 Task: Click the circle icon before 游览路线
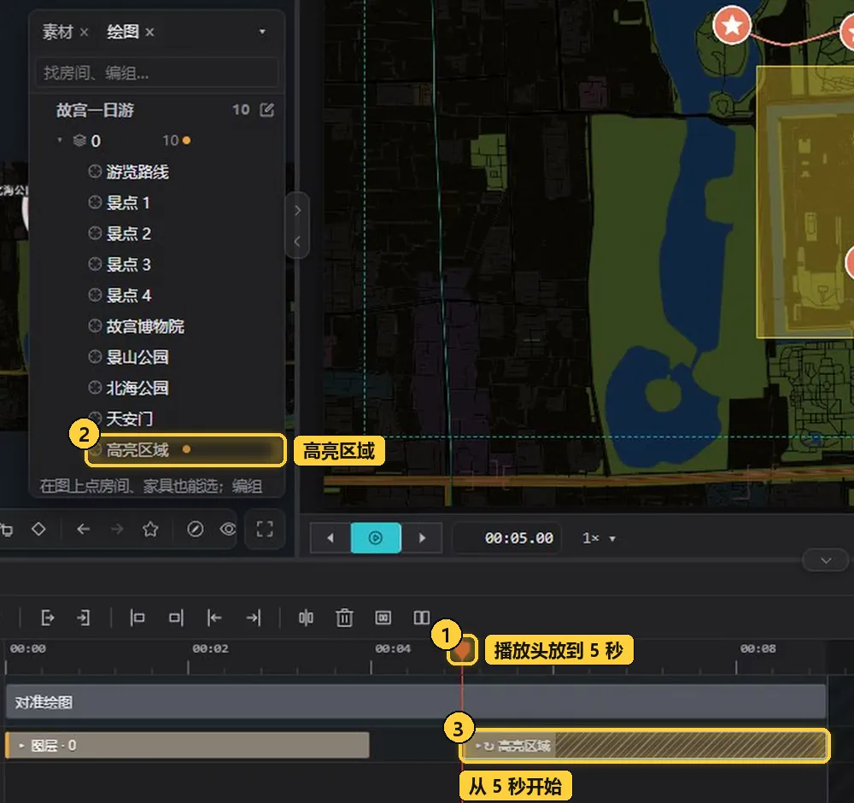[x=95, y=172]
